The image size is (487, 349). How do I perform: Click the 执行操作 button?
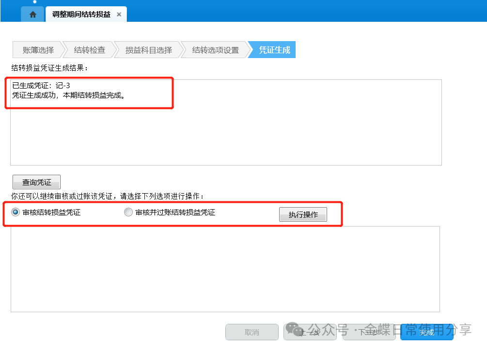(x=303, y=214)
